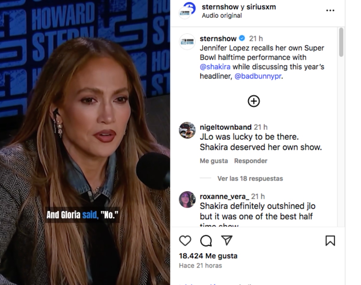Open the @shakira mention link

tap(215, 67)
